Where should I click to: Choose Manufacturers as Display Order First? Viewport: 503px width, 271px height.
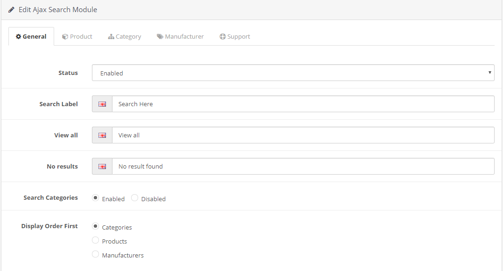coord(96,254)
